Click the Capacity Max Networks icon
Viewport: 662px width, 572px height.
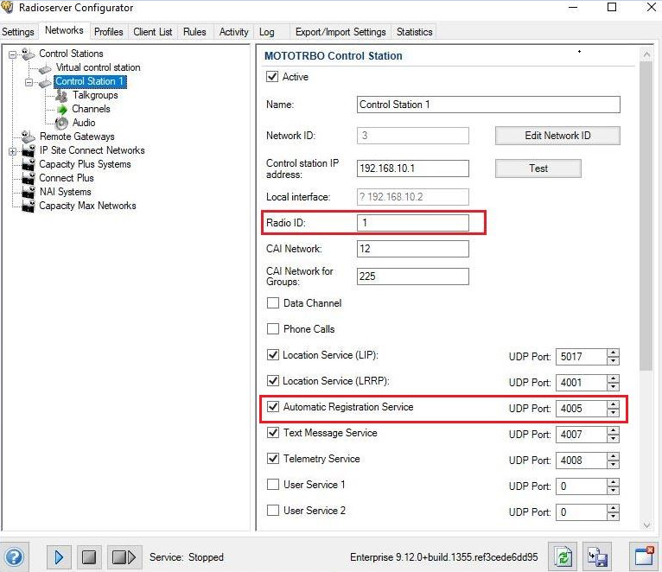(x=29, y=206)
